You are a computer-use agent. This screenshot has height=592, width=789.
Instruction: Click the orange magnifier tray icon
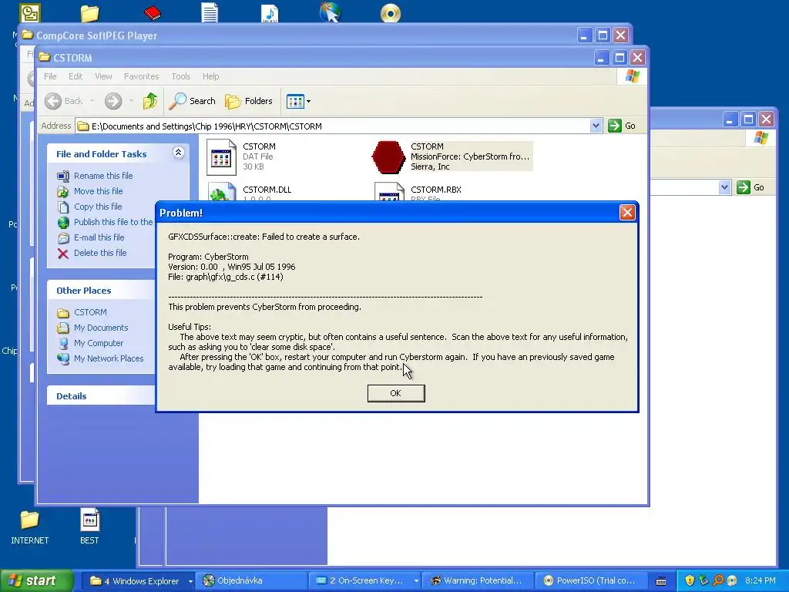(x=718, y=581)
